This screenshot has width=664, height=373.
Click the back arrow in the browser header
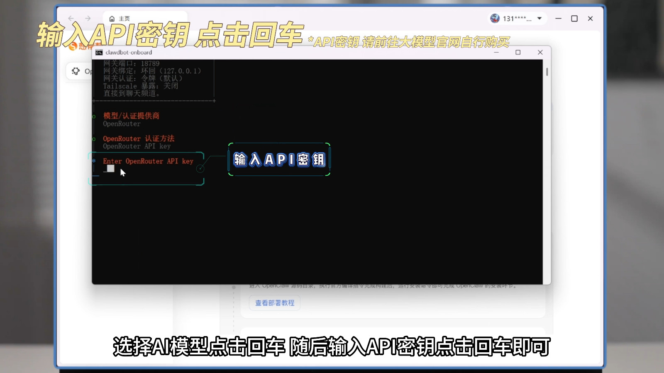click(71, 18)
